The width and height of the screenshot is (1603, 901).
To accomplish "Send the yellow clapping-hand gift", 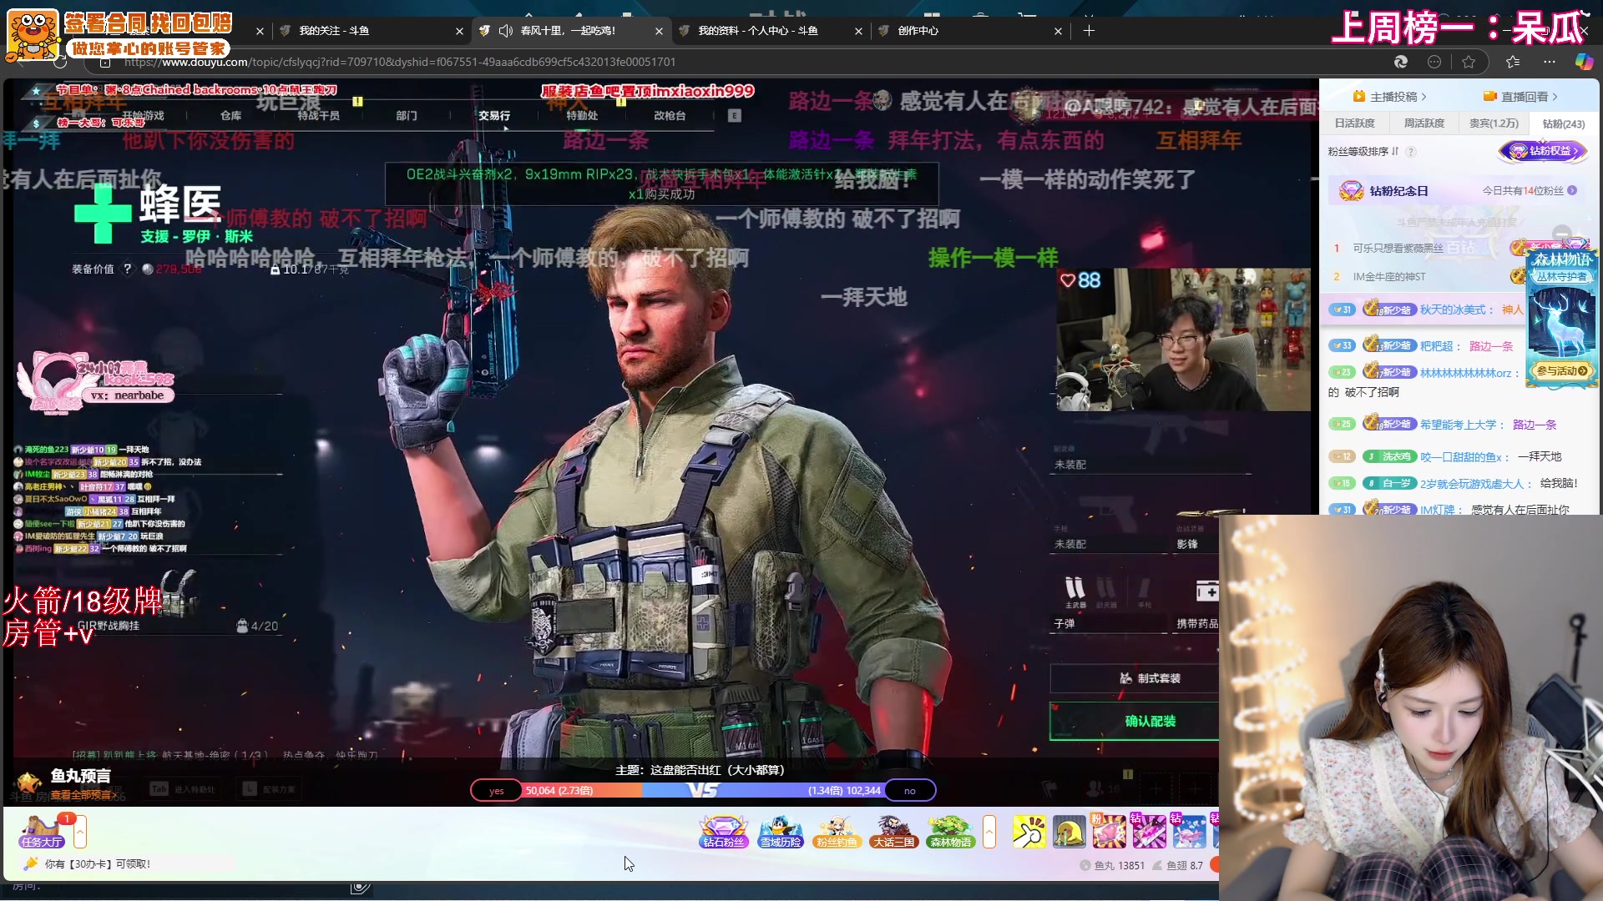I will tap(1029, 832).
